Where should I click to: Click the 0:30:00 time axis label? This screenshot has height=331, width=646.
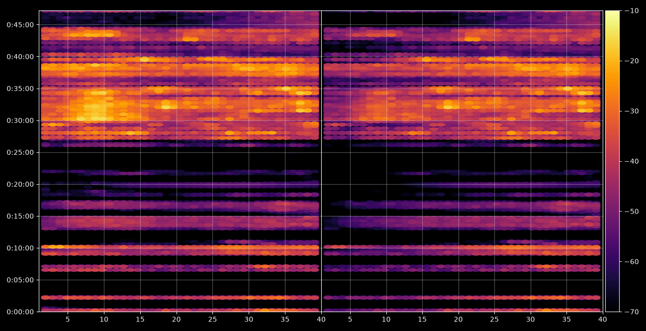[x=20, y=120]
